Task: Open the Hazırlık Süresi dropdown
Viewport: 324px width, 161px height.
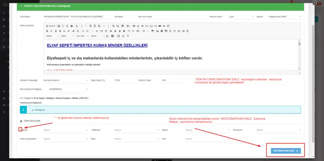Action: (241, 17)
